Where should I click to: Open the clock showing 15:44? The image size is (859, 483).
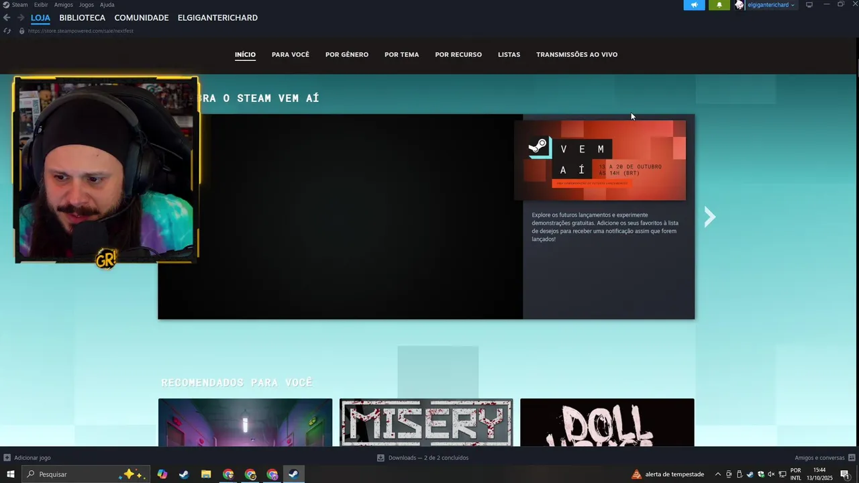(x=819, y=474)
